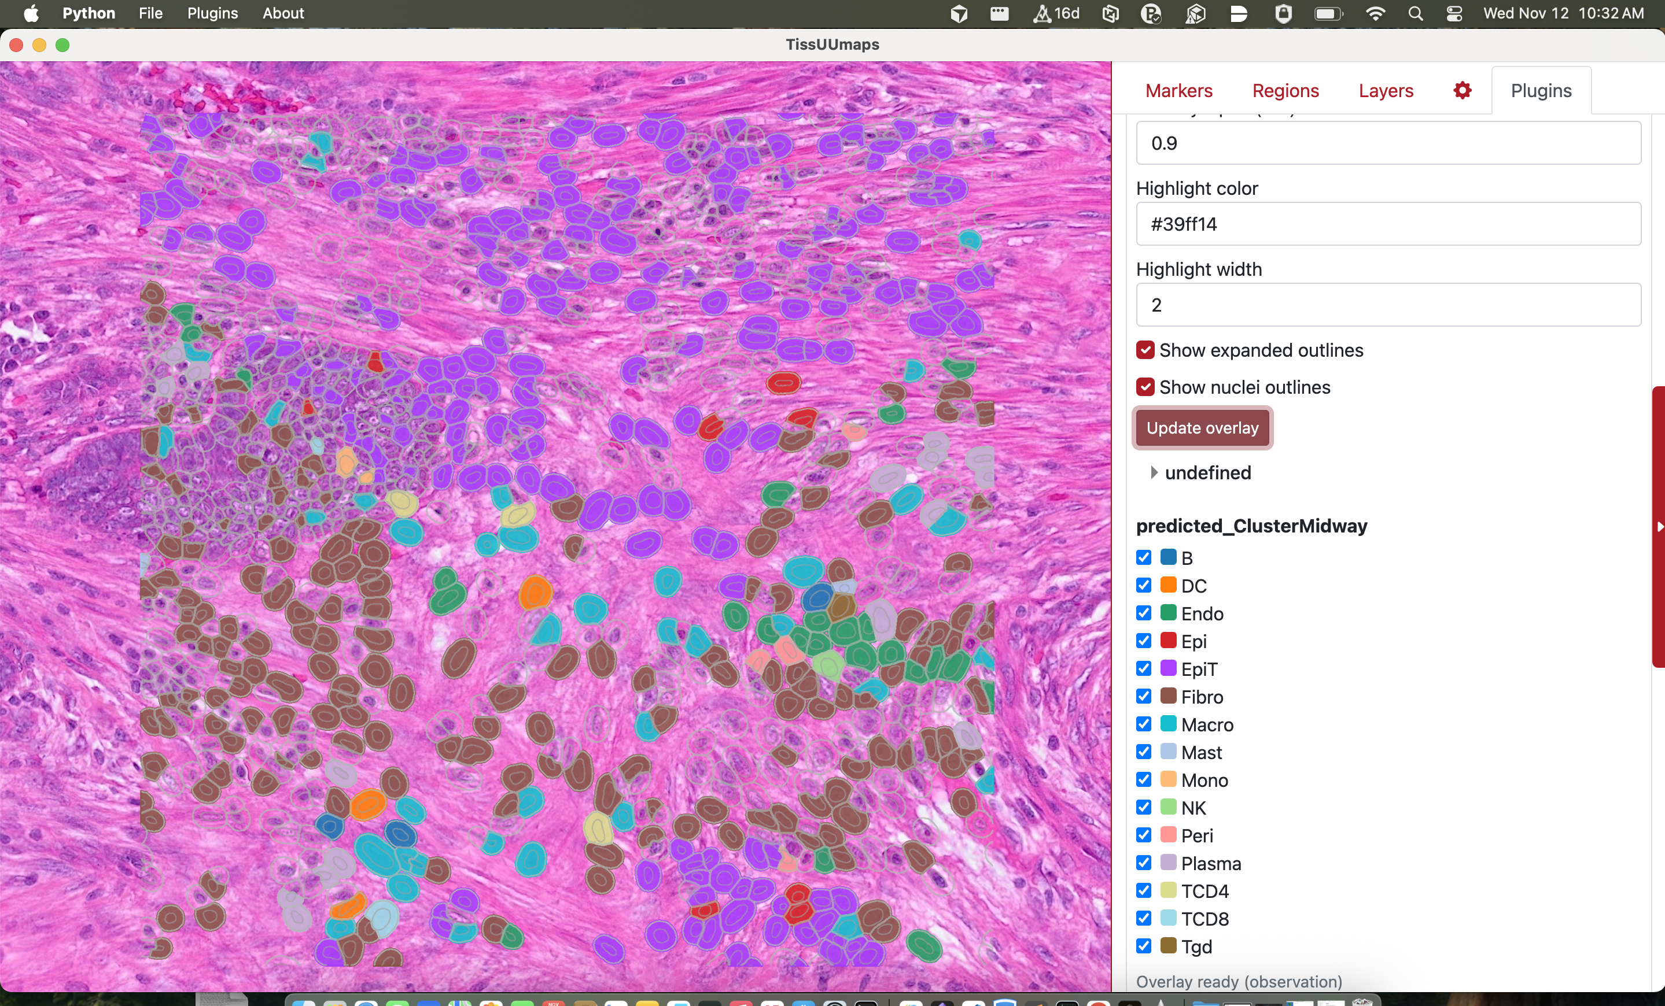Click the 16d menu bar icon
This screenshot has width=1665, height=1006.
pyautogui.click(x=1056, y=13)
